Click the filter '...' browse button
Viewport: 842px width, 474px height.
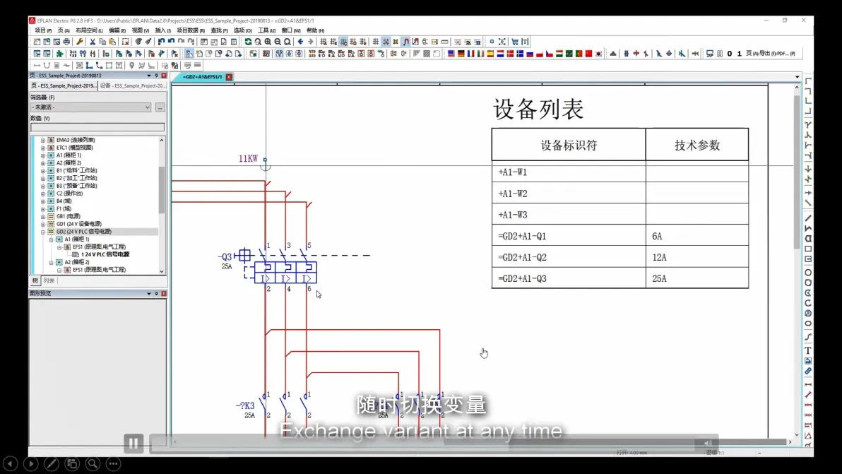pyautogui.click(x=160, y=107)
